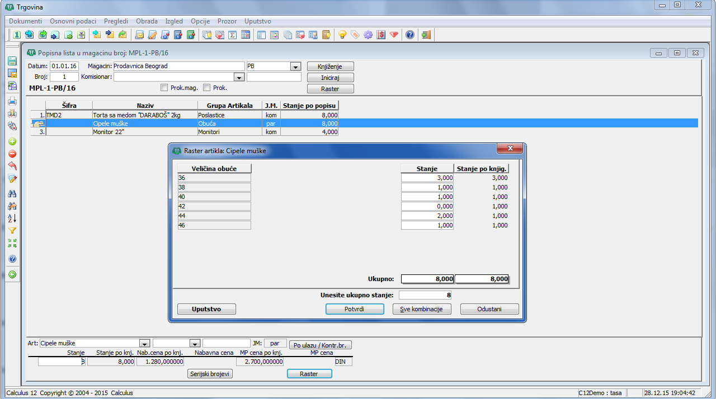The height and width of the screenshot is (399, 716).
Task: Click the yellow funnel filter icon
Action: [12, 231]
